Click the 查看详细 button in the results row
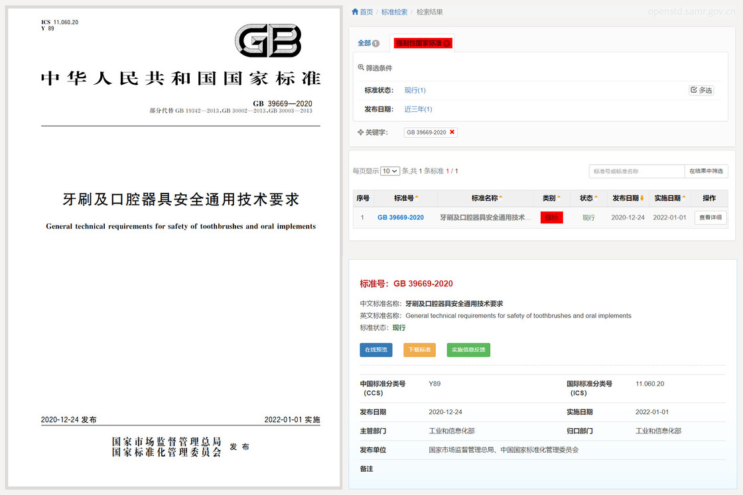The width and height of the screenshot is (743, 495). point(710,217)
